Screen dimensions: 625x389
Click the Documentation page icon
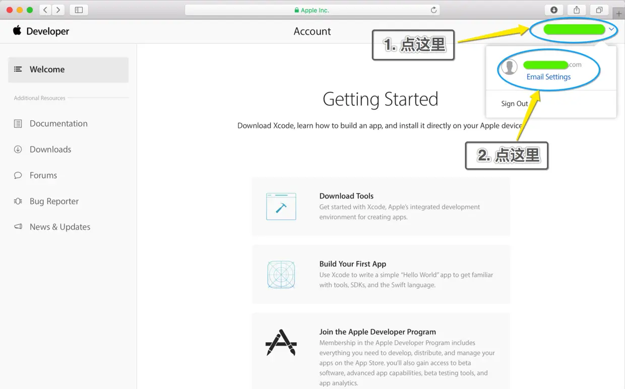coord(18,123)
